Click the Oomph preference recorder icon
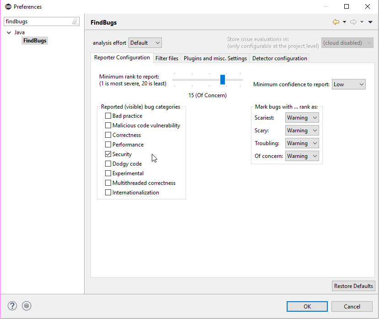Image resolution: width=379 pixels, height=319 pixels. (x=27, y=306)
